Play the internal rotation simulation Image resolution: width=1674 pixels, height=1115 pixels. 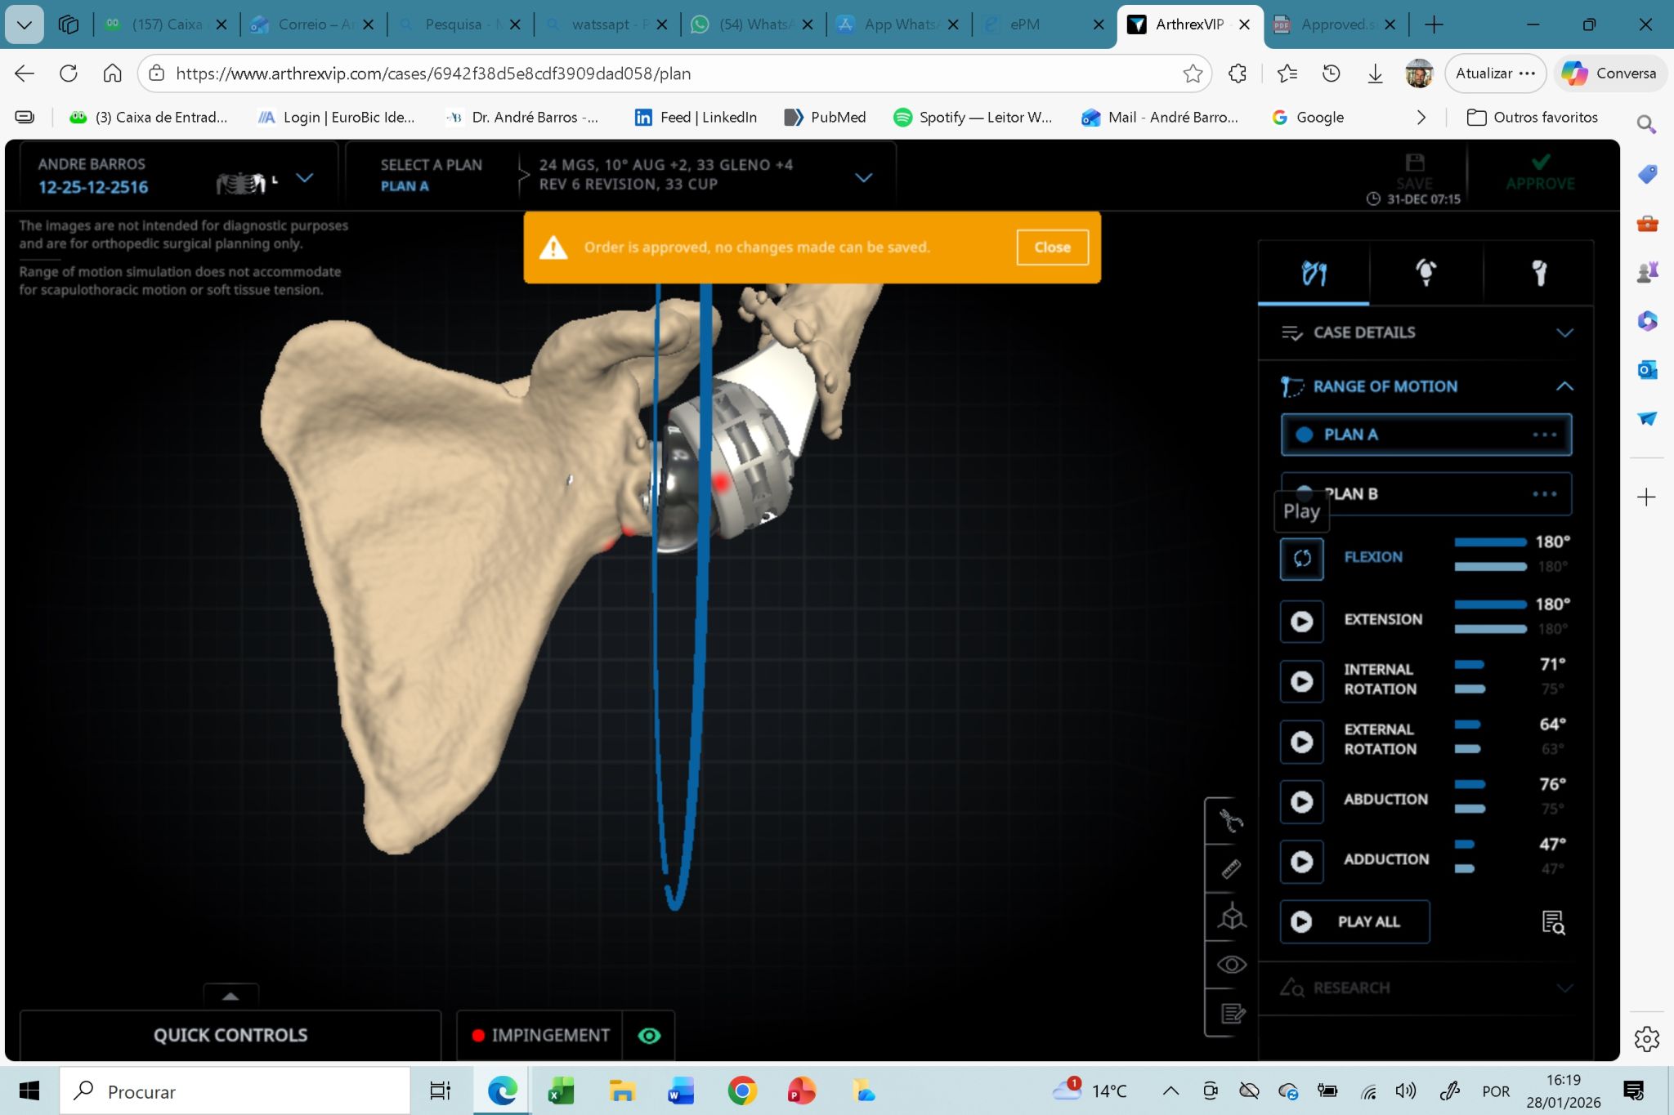(1301, 681)
